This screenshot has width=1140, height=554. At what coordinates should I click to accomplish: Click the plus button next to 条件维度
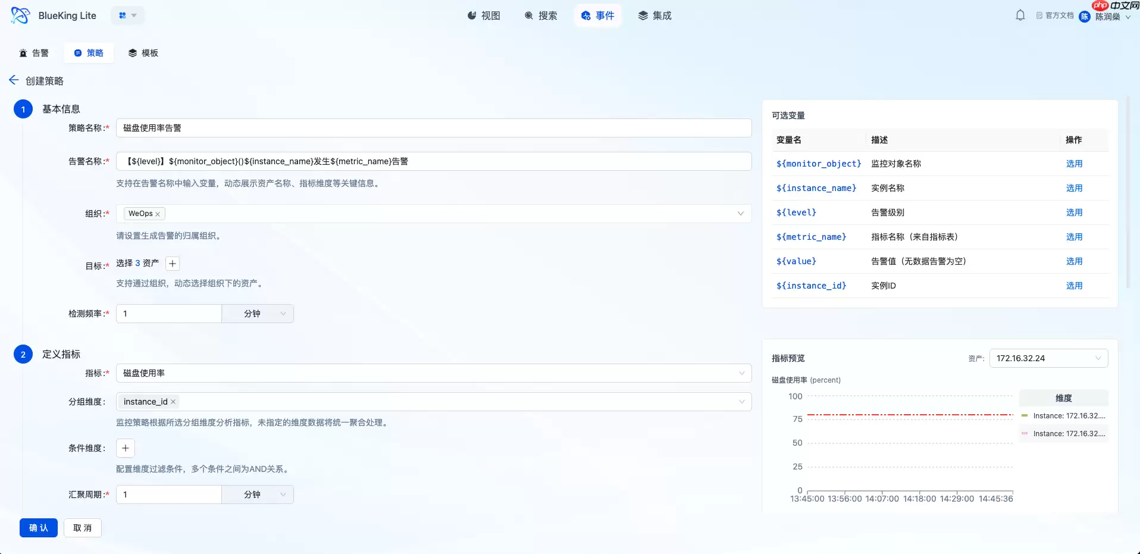coord(124,448)
